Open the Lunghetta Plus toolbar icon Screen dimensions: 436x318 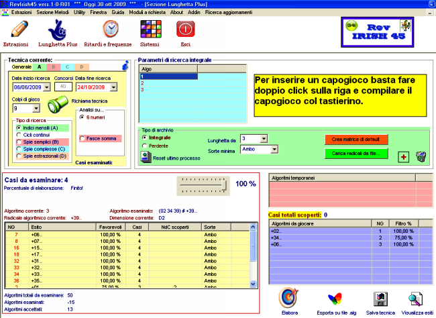point(57,30)
